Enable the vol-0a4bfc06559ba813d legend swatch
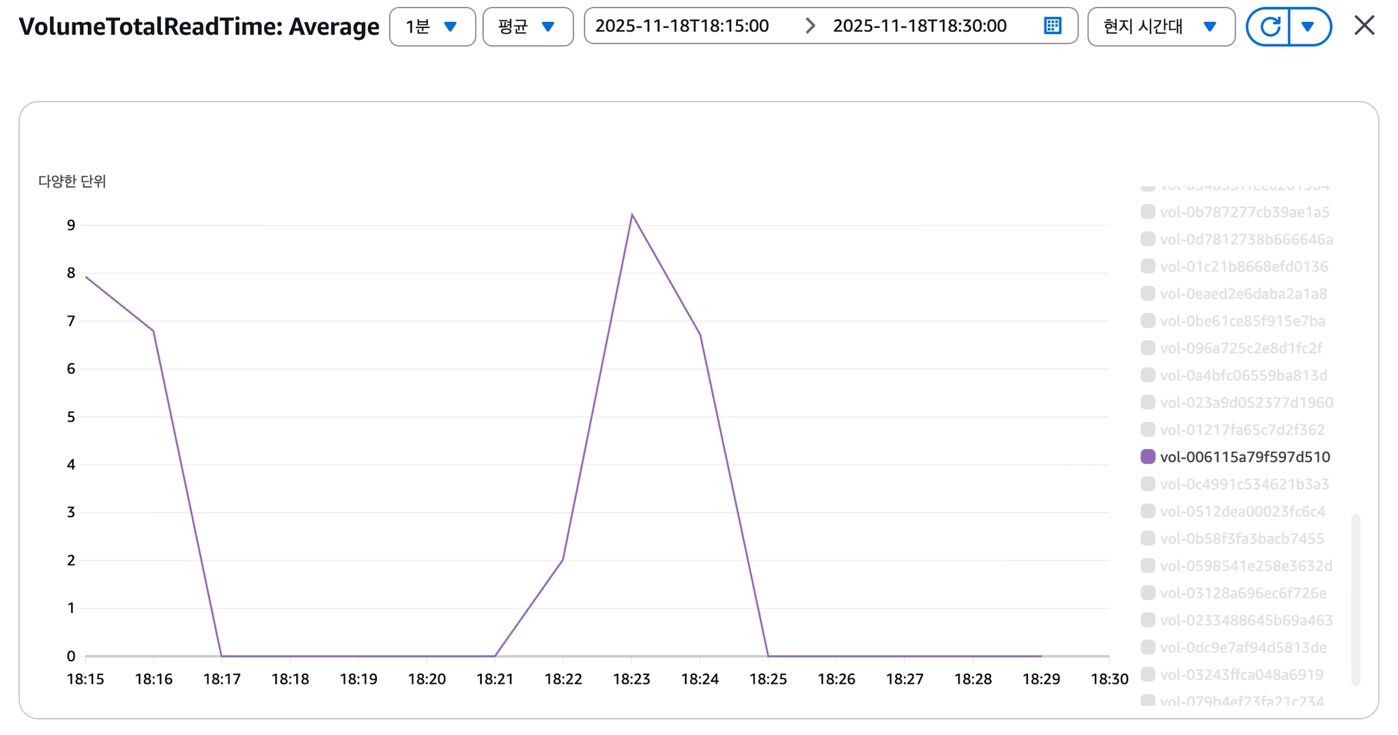1398x735 pixels. click(1147, 375)
